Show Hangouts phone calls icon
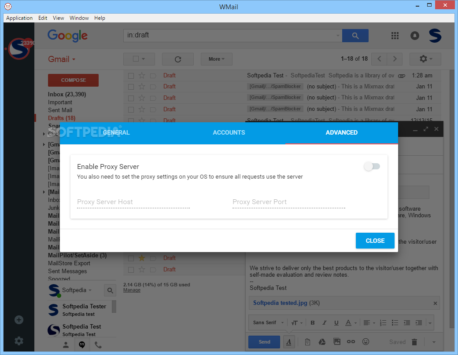The height and width of the screenshot is (355, 458). pyautogui.click(x=98, y=345)
